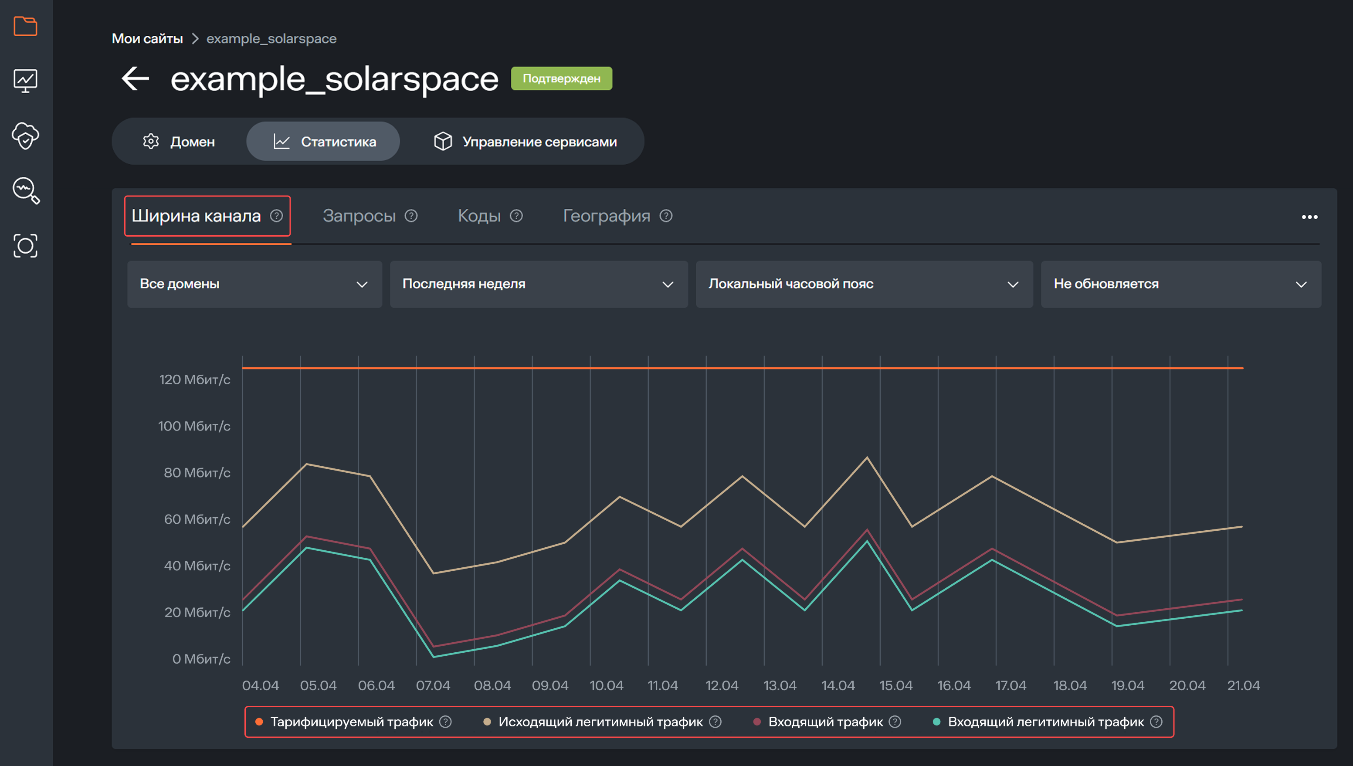1353x766 pixels.
Task: Expand the Последняя неделя period selector
Action: [538, 284]
